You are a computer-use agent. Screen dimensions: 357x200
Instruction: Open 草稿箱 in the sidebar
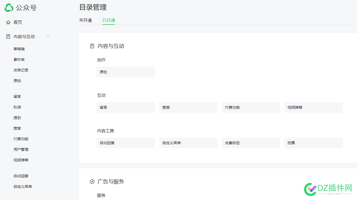click(19, 49)
